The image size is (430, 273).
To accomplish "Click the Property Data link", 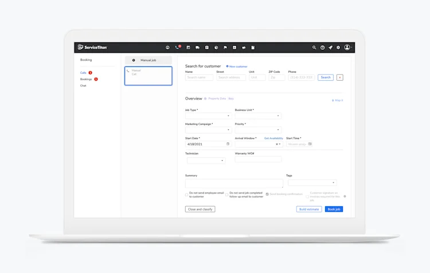I will [217, 98].
